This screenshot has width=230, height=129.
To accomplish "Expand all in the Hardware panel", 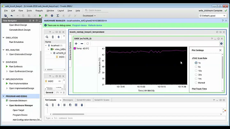I will pyautogui.click(x=58, y=37).
